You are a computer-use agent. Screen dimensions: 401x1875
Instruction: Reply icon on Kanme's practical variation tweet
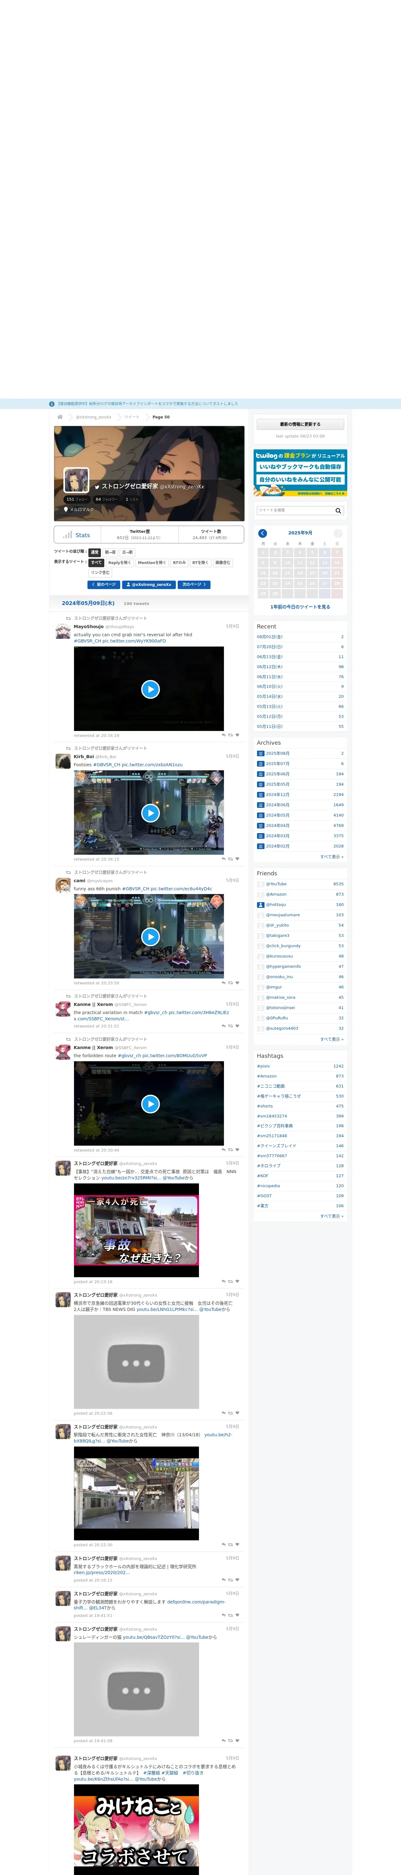(223, 1026)
